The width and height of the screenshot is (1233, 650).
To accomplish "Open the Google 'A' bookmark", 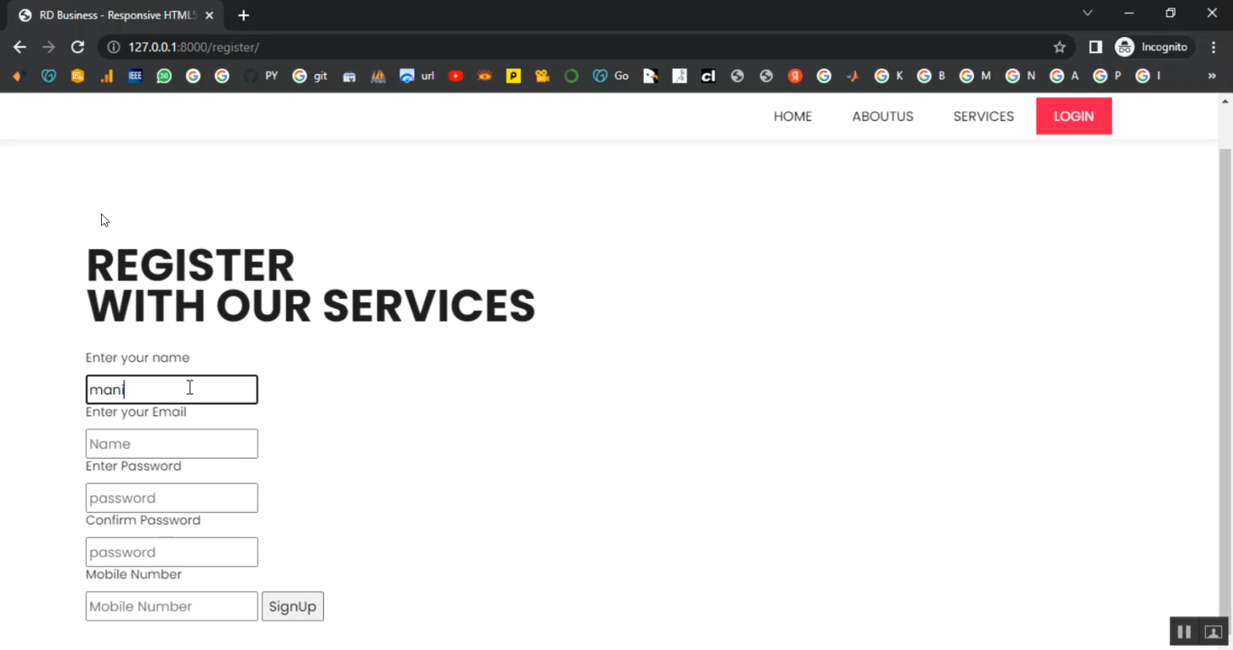I will pos(1064,76).
